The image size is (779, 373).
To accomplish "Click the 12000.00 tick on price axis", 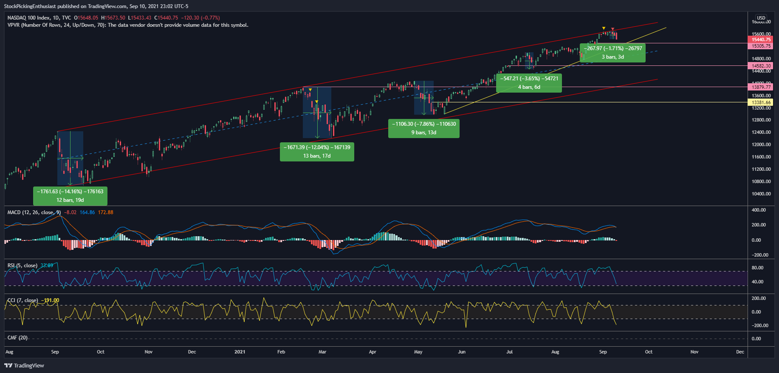I will click(x=761, y=144).
